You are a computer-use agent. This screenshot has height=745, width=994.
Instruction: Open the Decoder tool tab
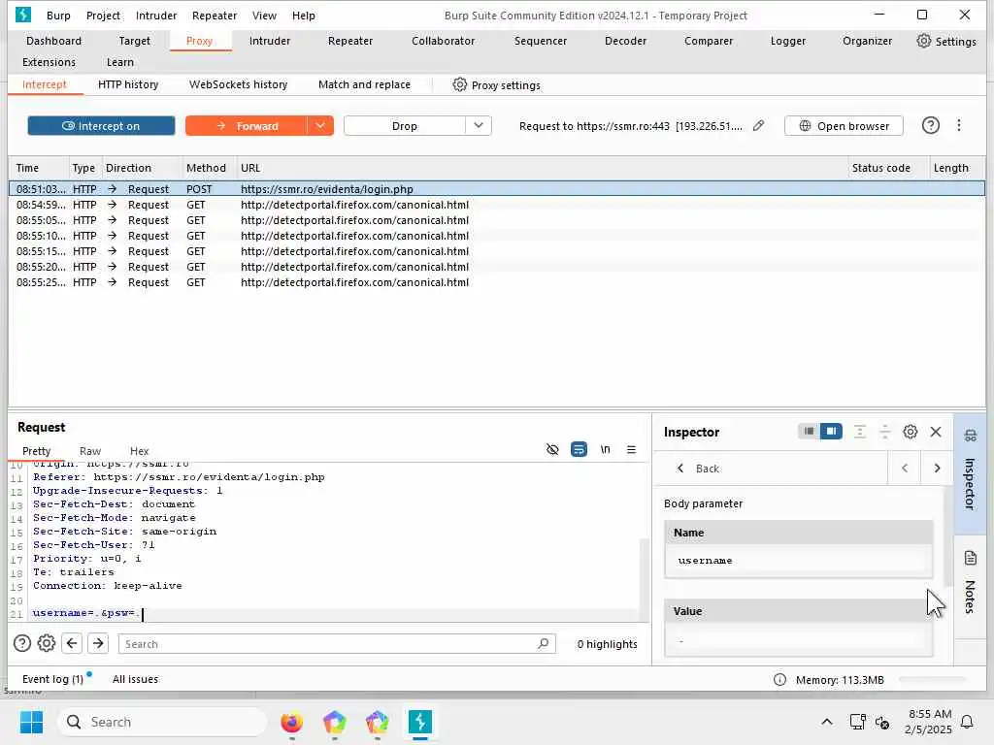pos(625,41)
